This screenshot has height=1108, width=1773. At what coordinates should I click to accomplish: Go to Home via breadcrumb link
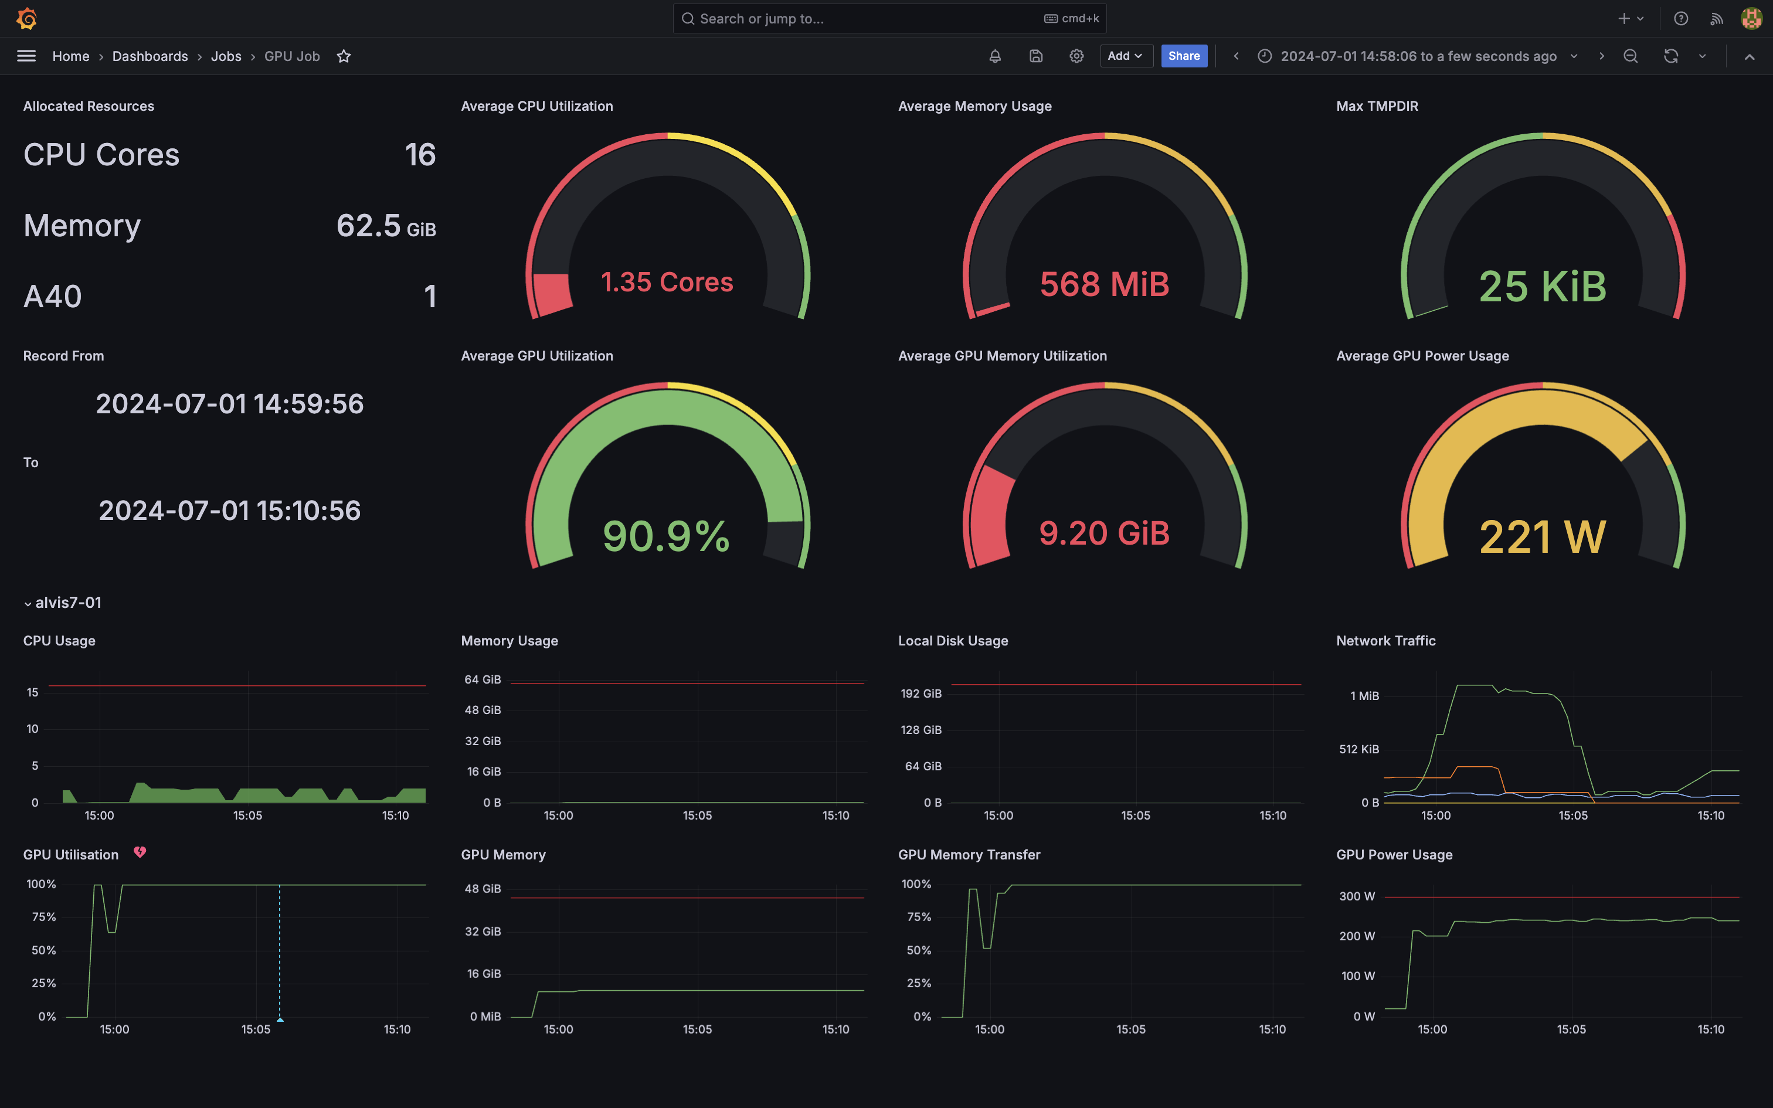70,56
